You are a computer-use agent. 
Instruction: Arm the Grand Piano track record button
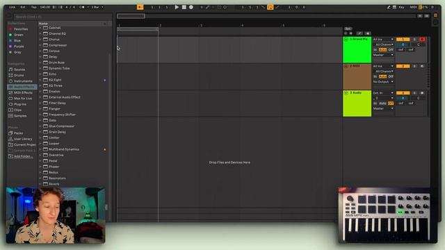pos(422,40)
